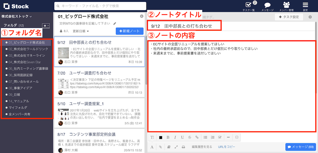Click the URLをコピー link
The image size is (318, 153).
pyautogui.click(x=227, y=147)
